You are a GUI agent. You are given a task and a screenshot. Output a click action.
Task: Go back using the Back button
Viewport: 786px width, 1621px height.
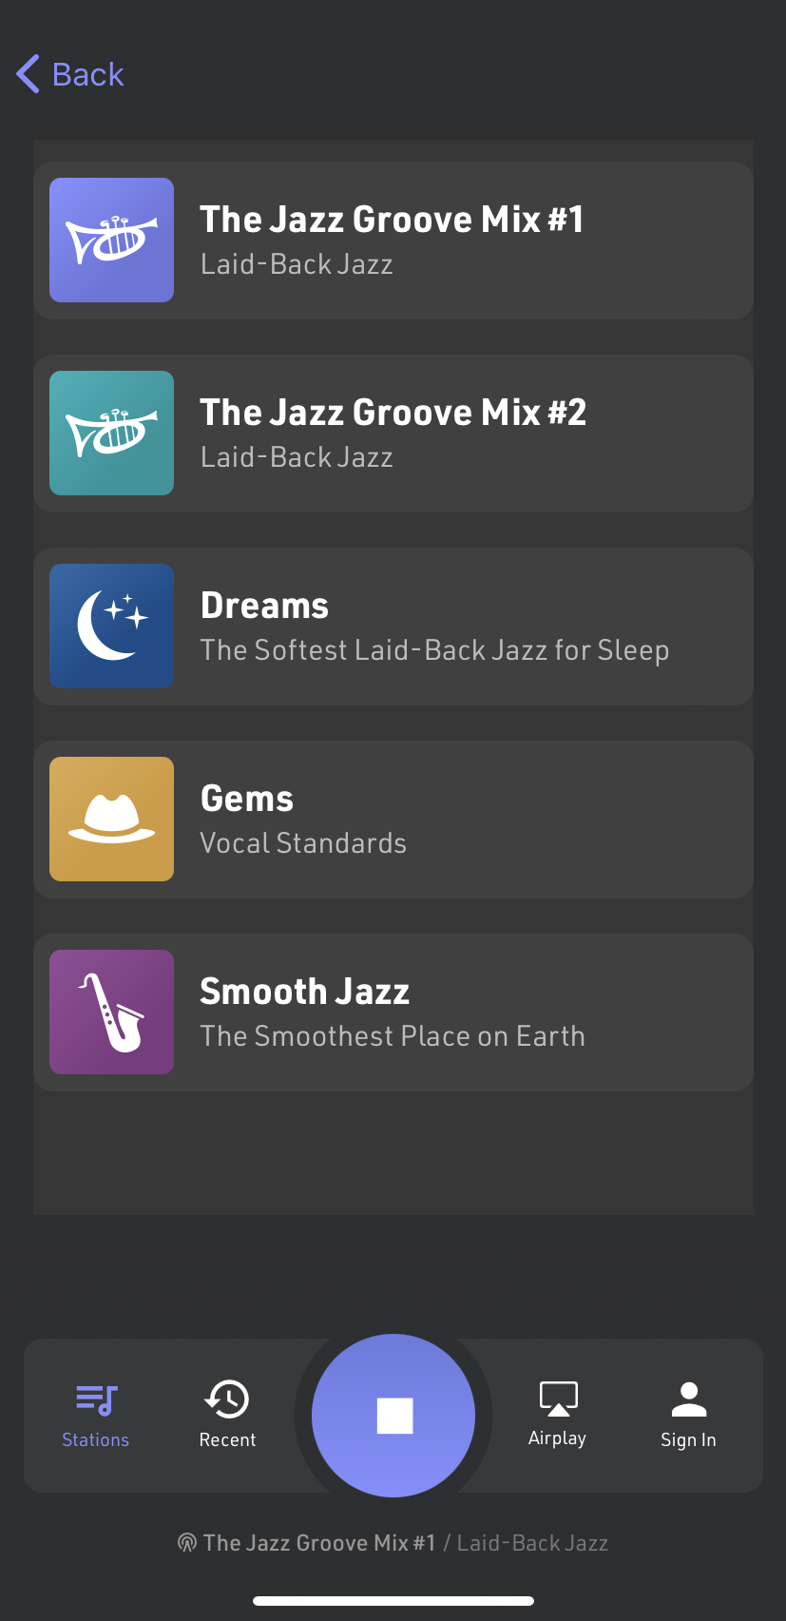click(x=87, y=74)
